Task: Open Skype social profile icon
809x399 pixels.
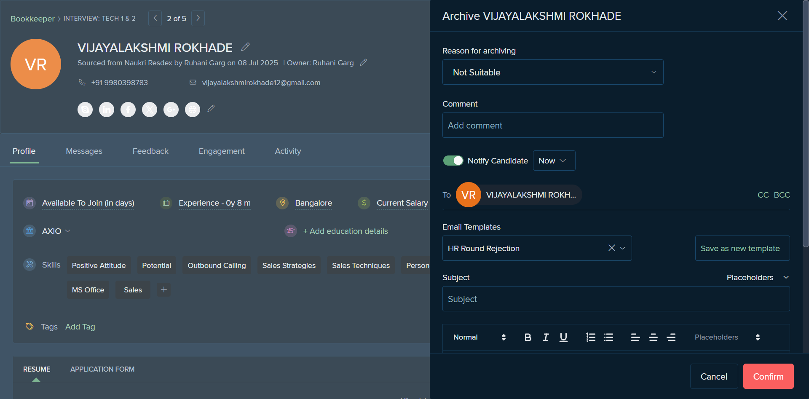Action: (85, 110)
